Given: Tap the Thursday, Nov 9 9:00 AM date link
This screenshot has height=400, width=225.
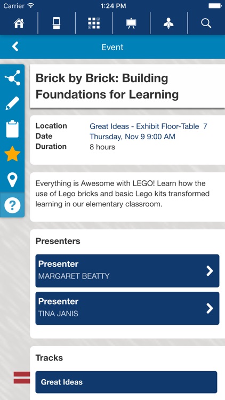Looking at the screenshot, I should tap(132, 137).
